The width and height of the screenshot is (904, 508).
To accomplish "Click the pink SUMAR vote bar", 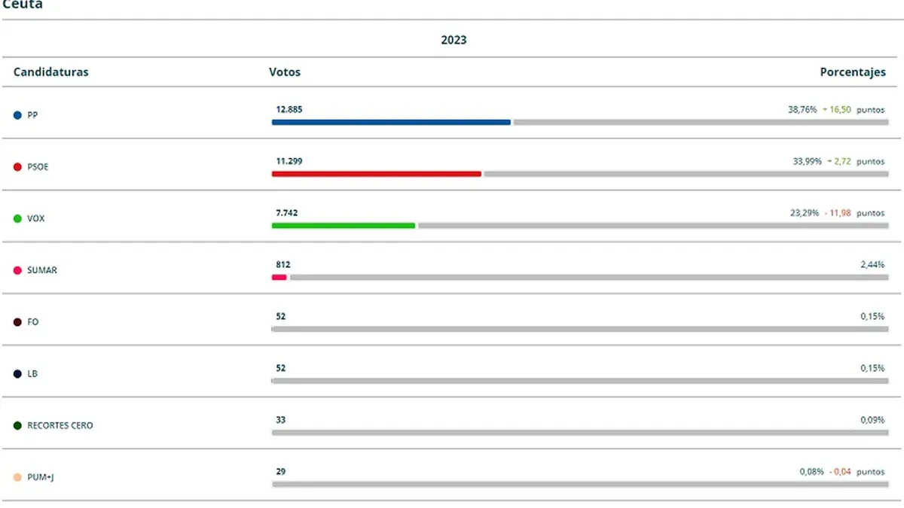I will (x=279, y=277).
